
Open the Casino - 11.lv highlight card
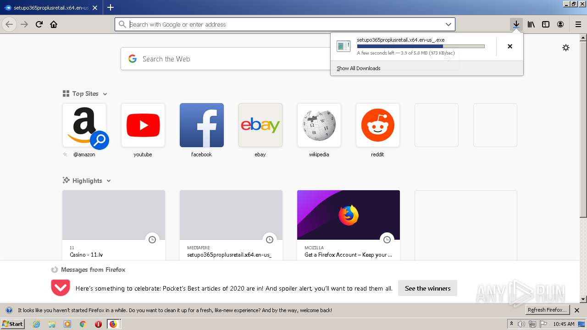(x=114, y=225)
